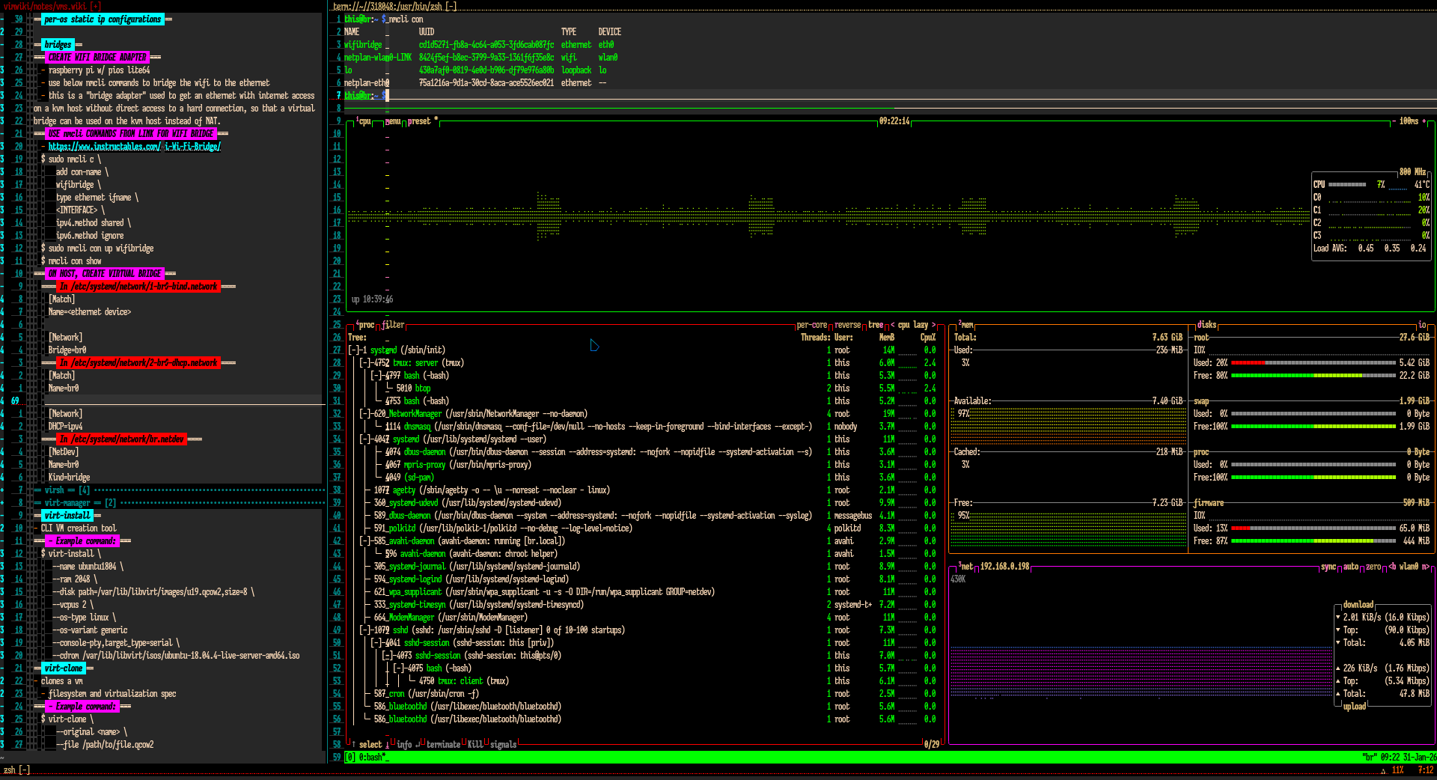The width and height of the screenshot is (1437, 780).
Task: Click the Kill process button
Action: 475,745
